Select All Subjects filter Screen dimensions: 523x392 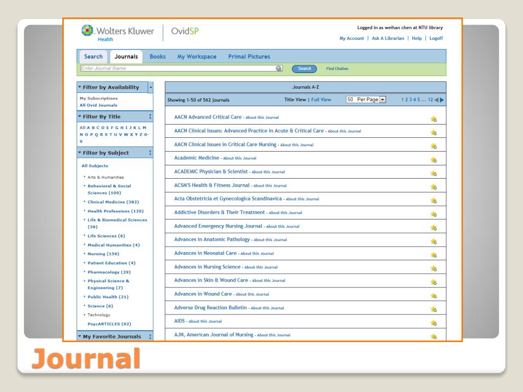(94, 166)
